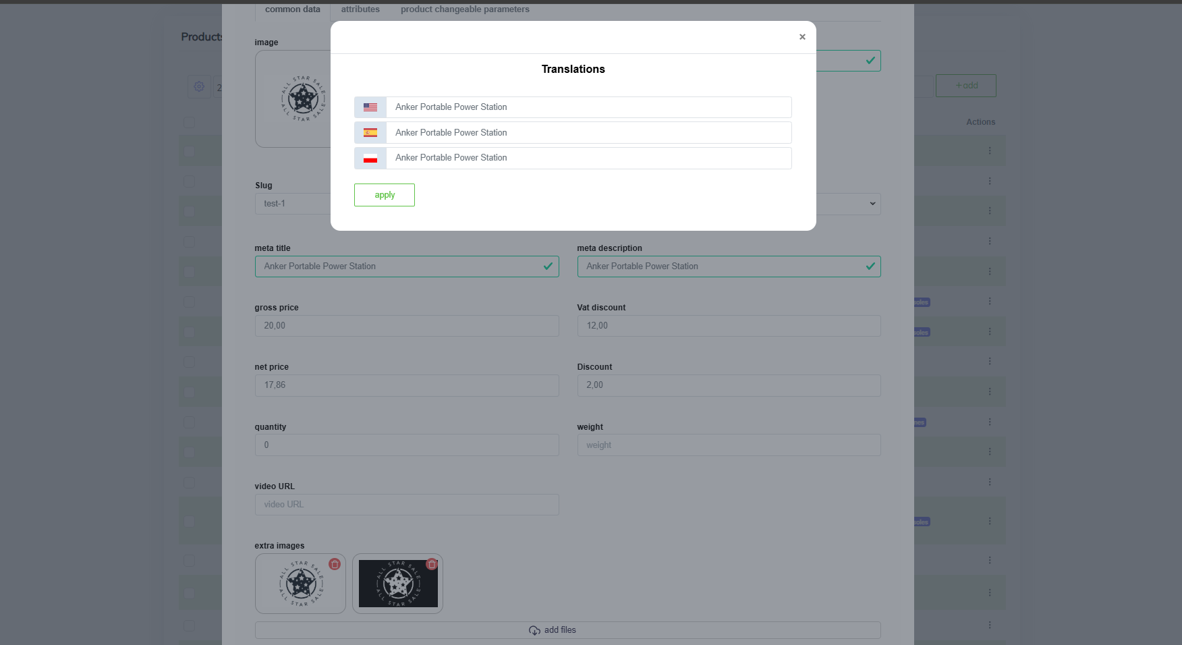Toggle the select-all checkbox in the table header
The height and width of the screenshot is (645, 1182).
(x=190, y=122)
